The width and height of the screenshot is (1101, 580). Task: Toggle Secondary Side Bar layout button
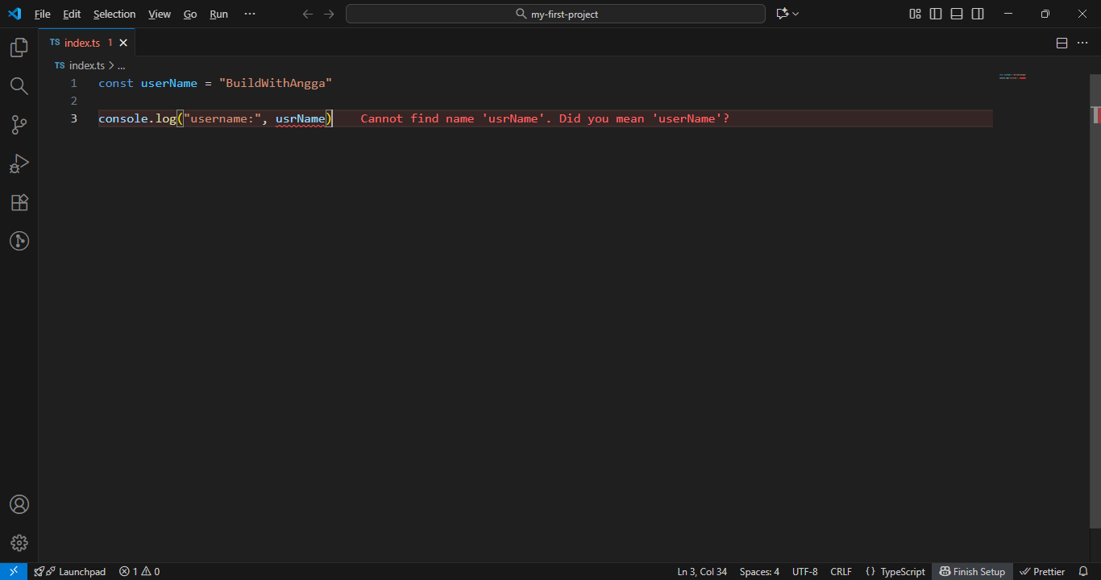tap(978, 14)
